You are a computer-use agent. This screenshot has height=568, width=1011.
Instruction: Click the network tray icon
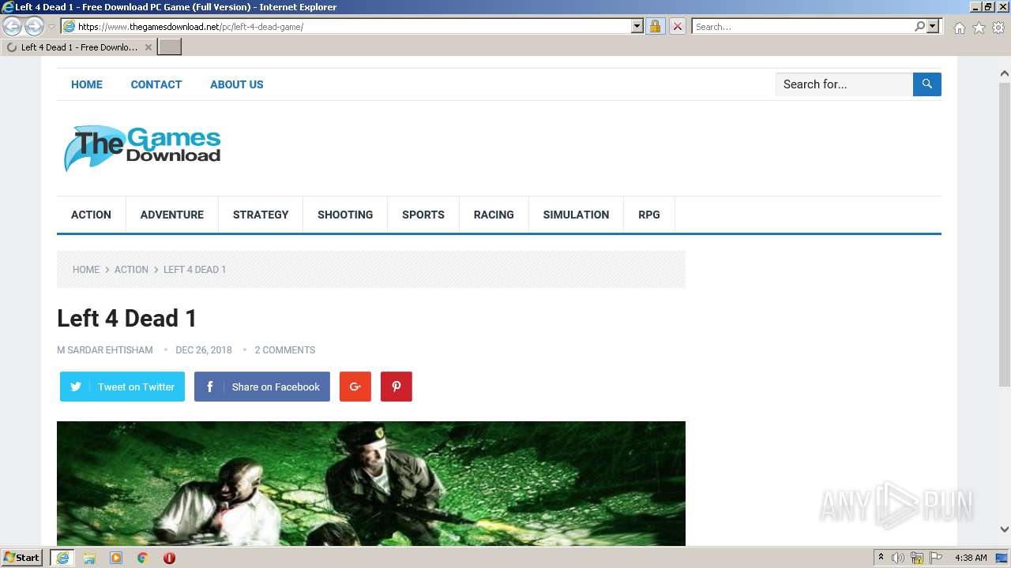(x=917, y=558)
